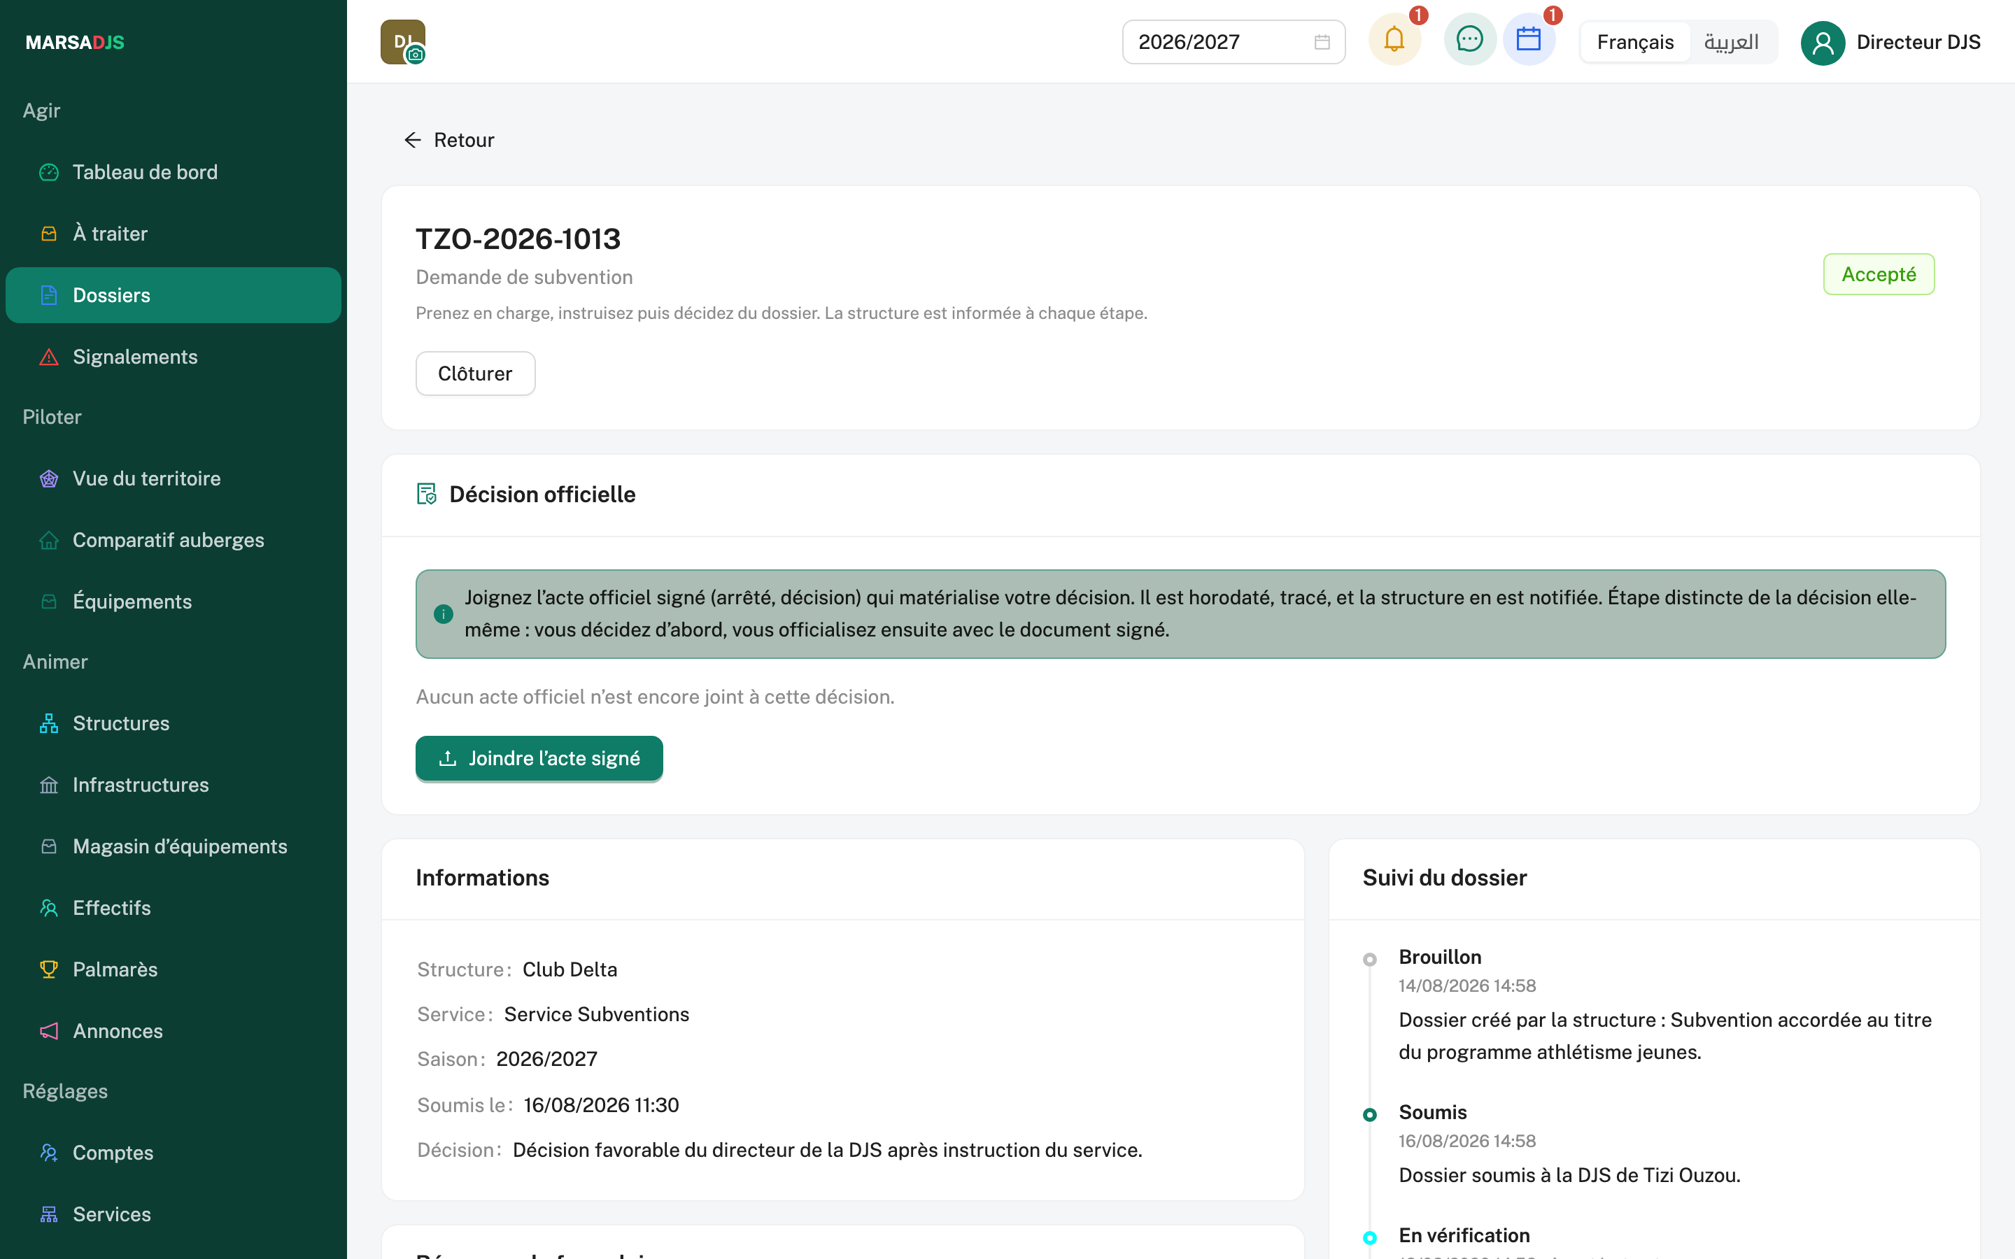The height and width of the screenshot is (1259, 2015).
Task: Open Magasin d'équipements in the sidebar
Action: coord(174,847)
